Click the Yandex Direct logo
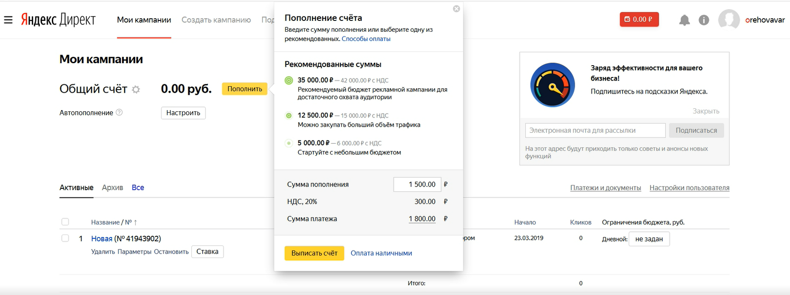This screenshot has width=790, height=295. coord(58,20)
